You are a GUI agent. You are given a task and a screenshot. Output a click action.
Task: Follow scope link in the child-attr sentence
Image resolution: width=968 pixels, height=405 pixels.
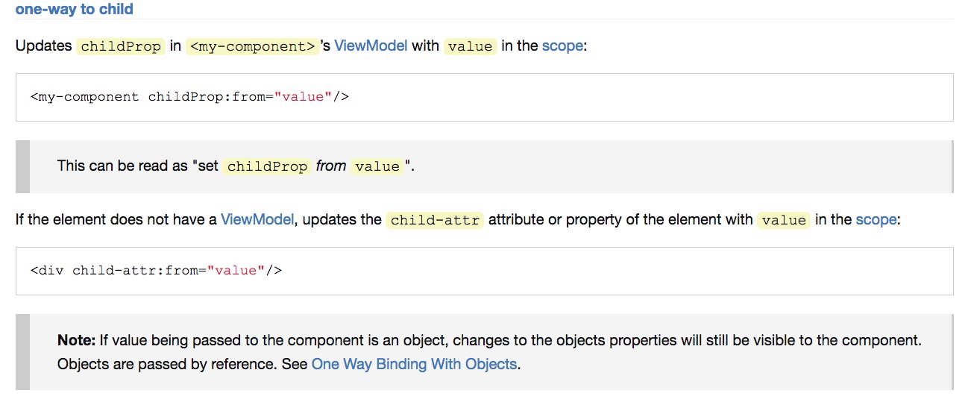tap(876, 220)
